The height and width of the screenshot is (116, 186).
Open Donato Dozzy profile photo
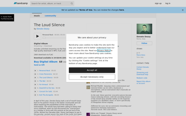pos(144,29)
